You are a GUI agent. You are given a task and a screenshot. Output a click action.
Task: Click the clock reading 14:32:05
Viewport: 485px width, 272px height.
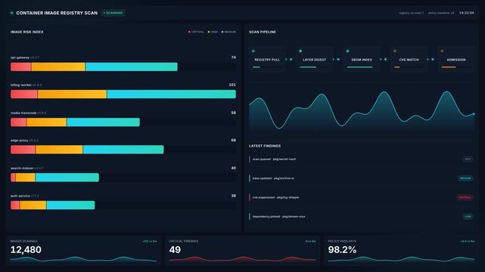(x=466, y=13)
